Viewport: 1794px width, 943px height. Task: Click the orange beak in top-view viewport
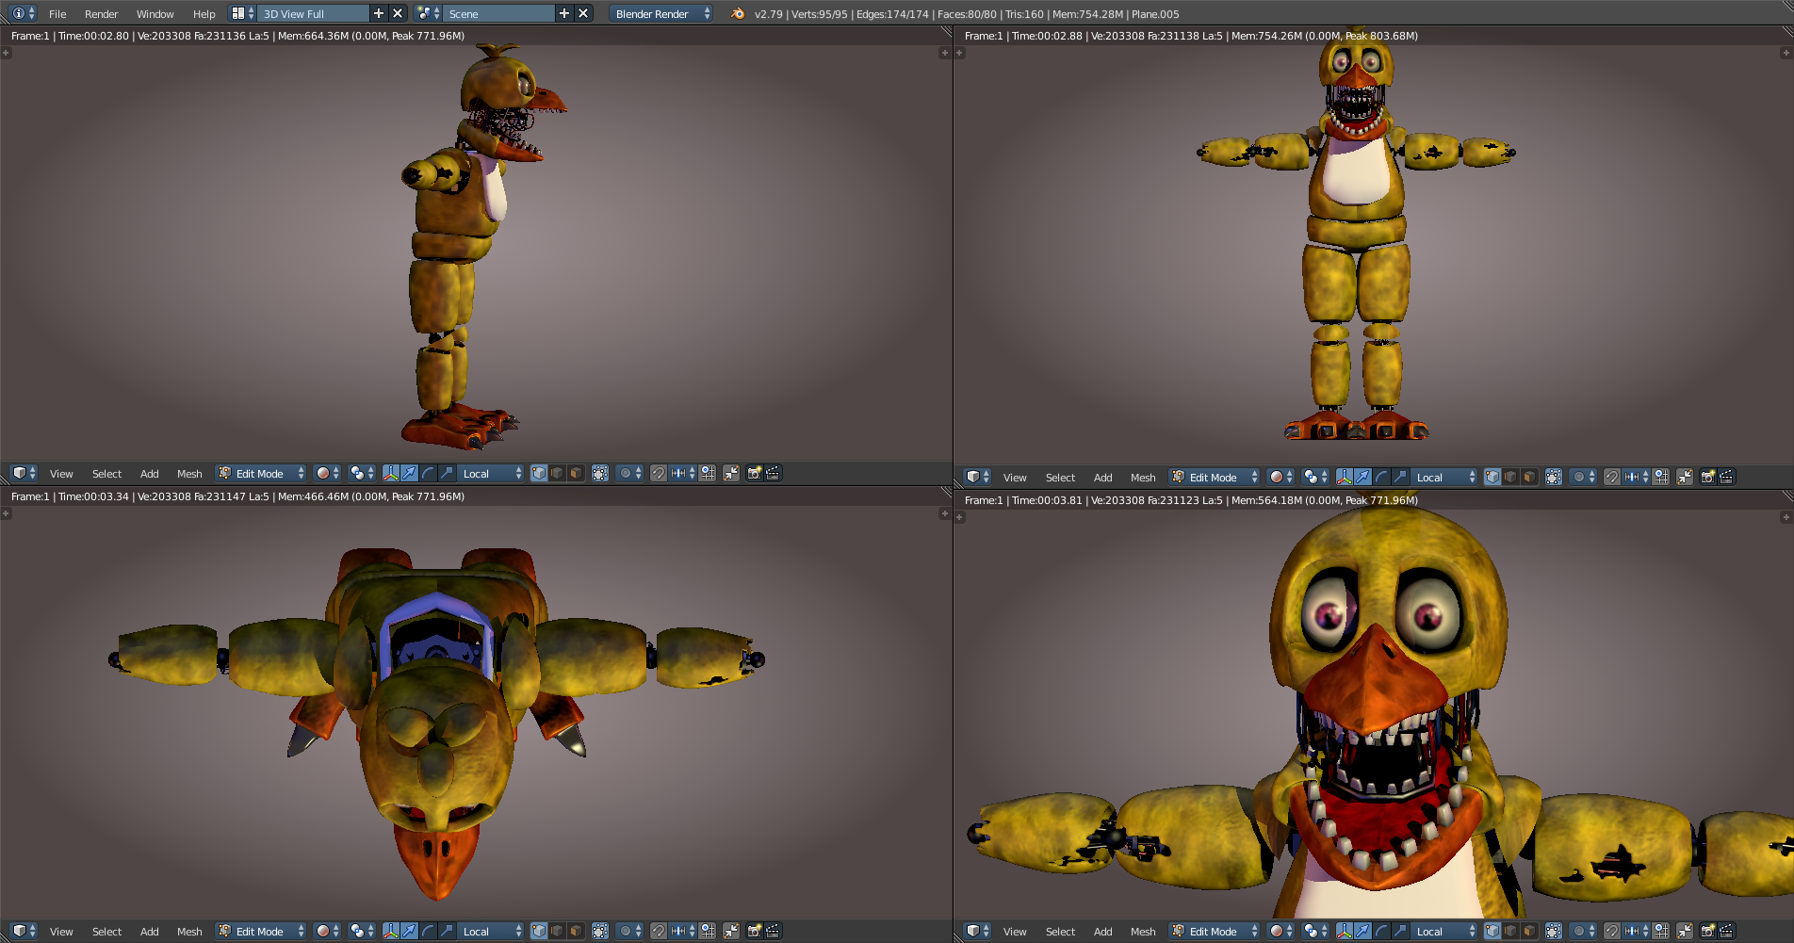[x=436, y=860]
